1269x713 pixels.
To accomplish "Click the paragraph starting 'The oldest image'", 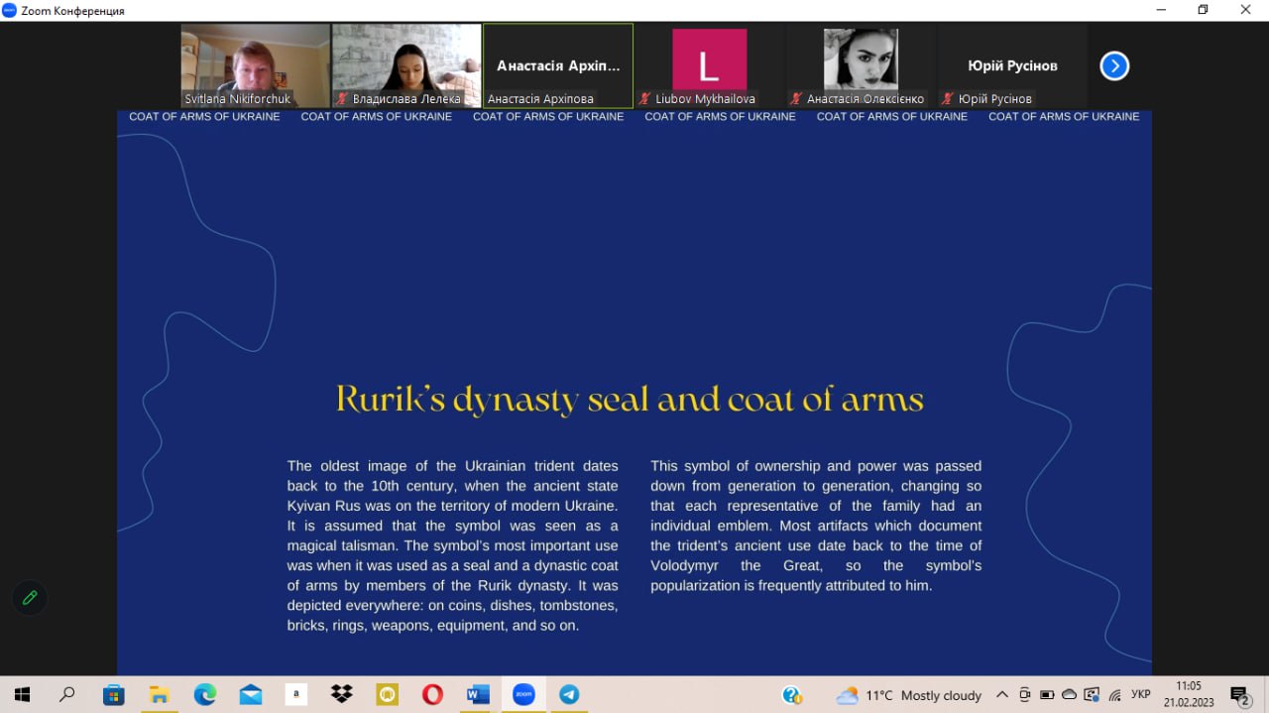I will click(453, 545).
